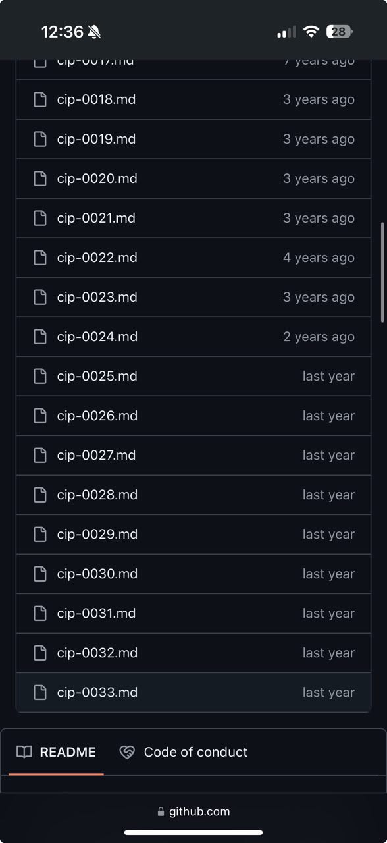The height and width of the screenshot is (843, 387).
Task: Open the cip-0019.md file
Action: pyautogui.click(x=96, y=139)
